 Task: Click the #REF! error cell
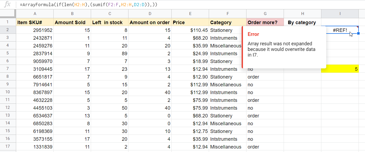[340, 30]
